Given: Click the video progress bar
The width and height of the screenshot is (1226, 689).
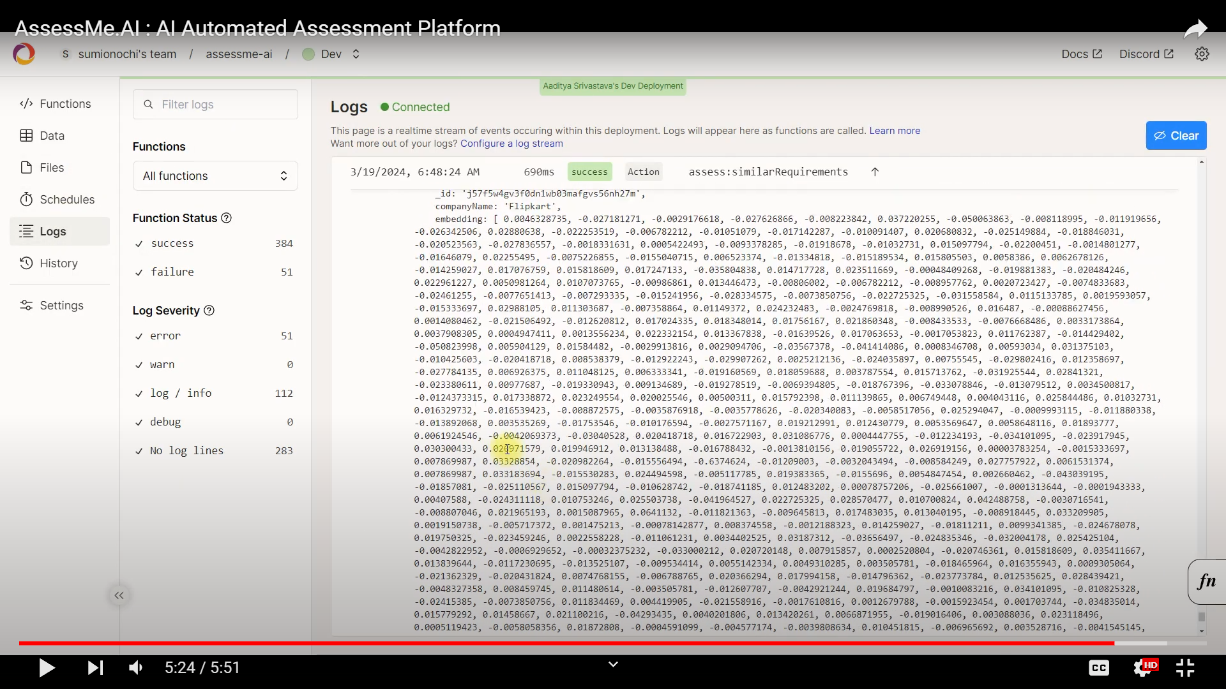Looking at the screenshot, I should [575, 643].
